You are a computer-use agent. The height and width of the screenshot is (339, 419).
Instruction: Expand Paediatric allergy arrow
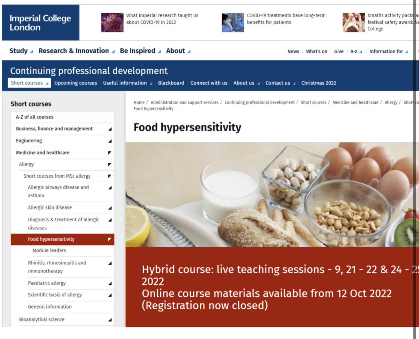110,283
